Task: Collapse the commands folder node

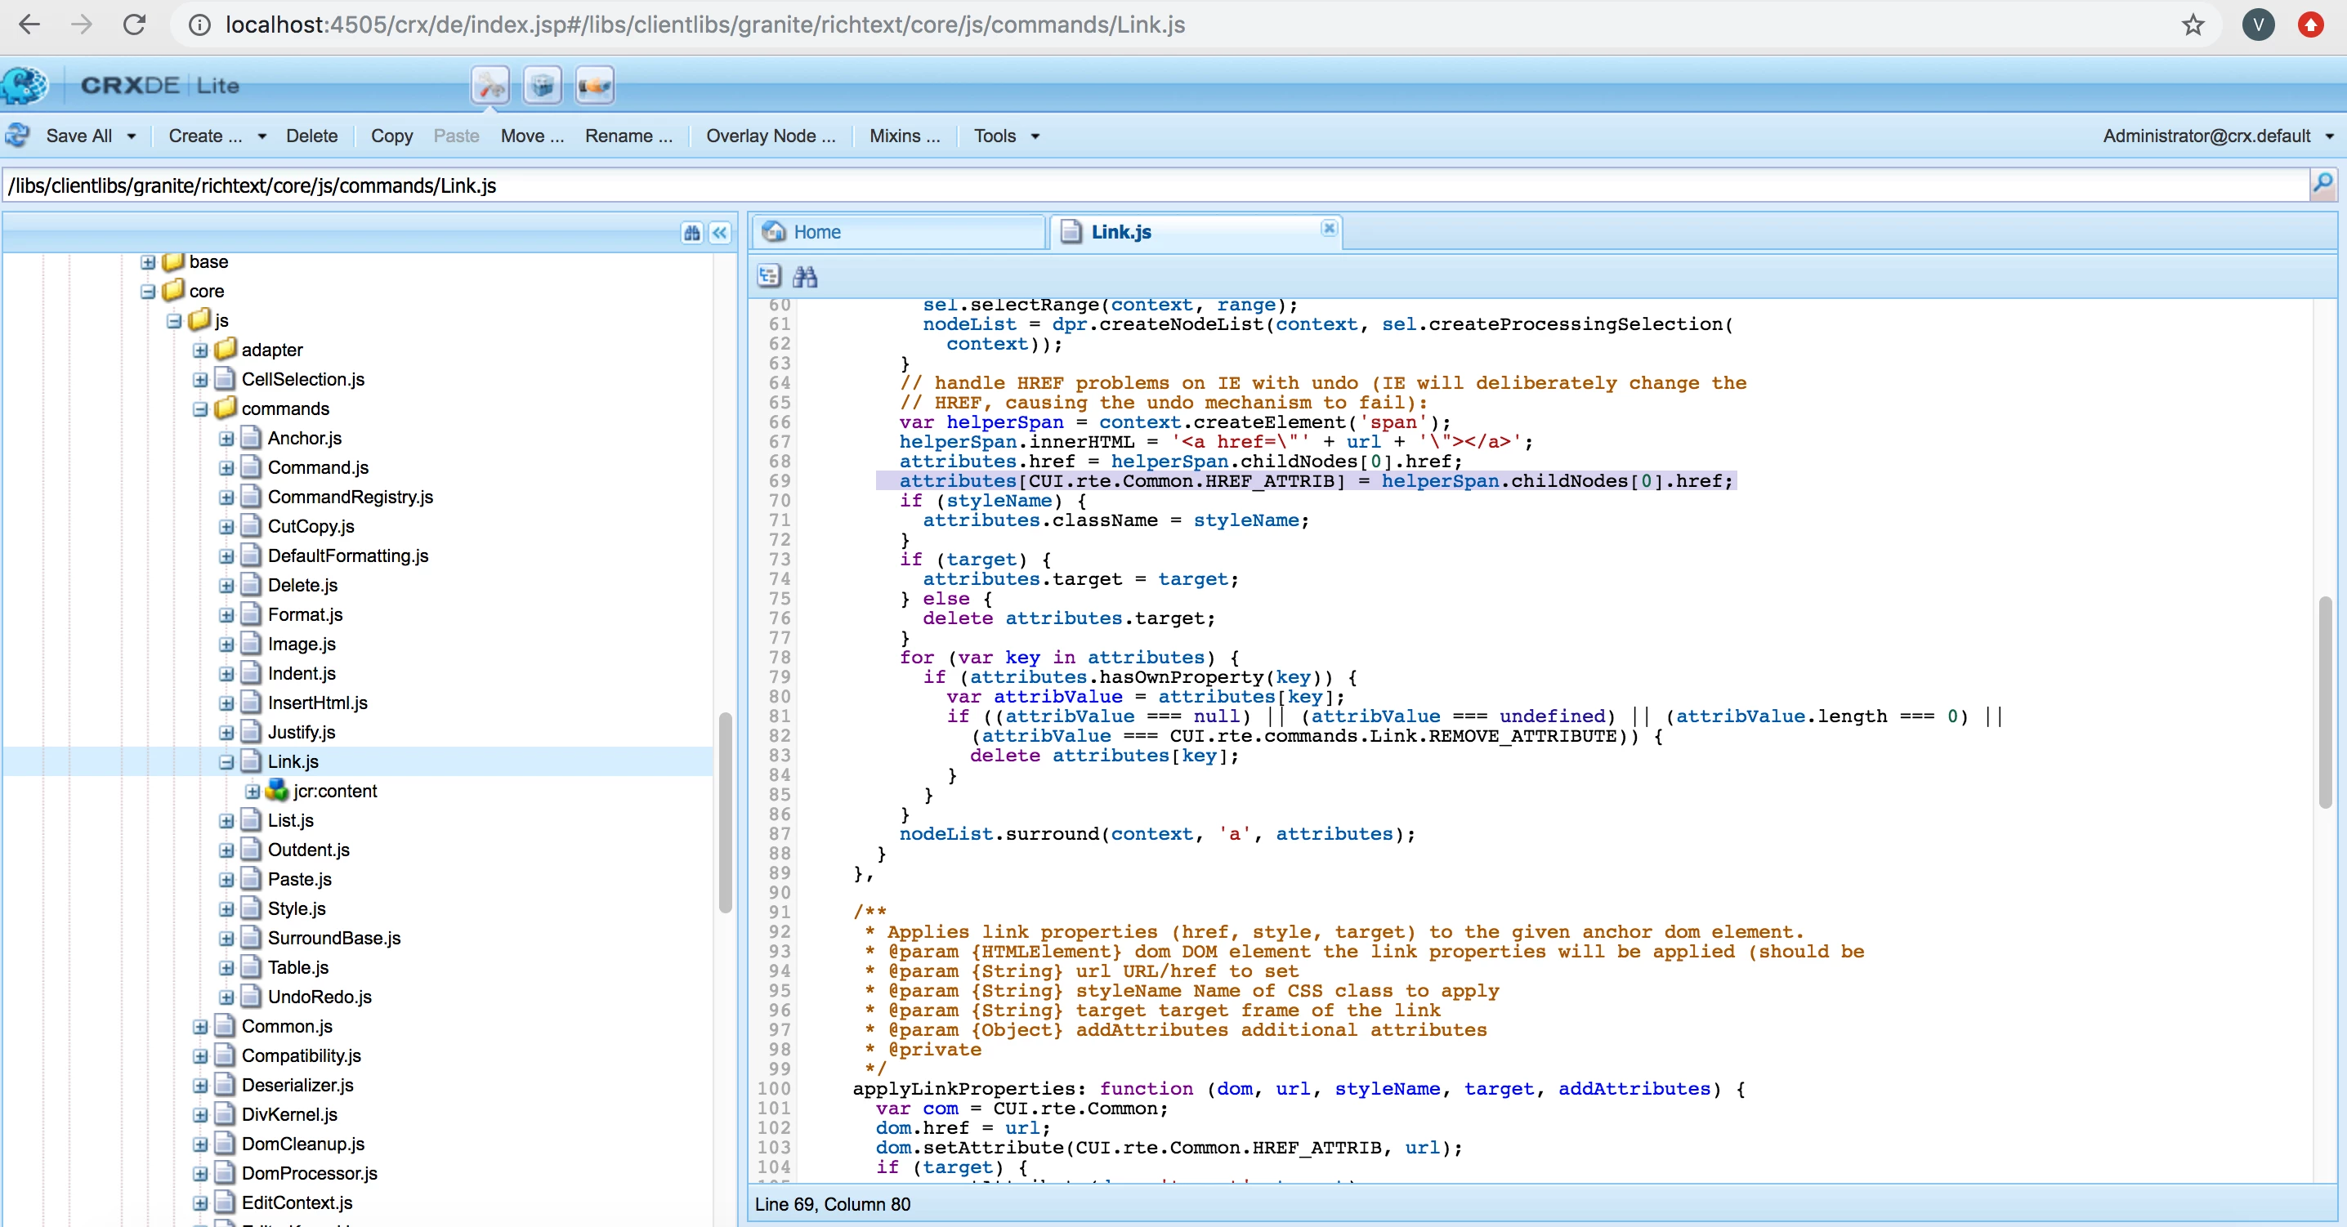Action: [200, 409]
